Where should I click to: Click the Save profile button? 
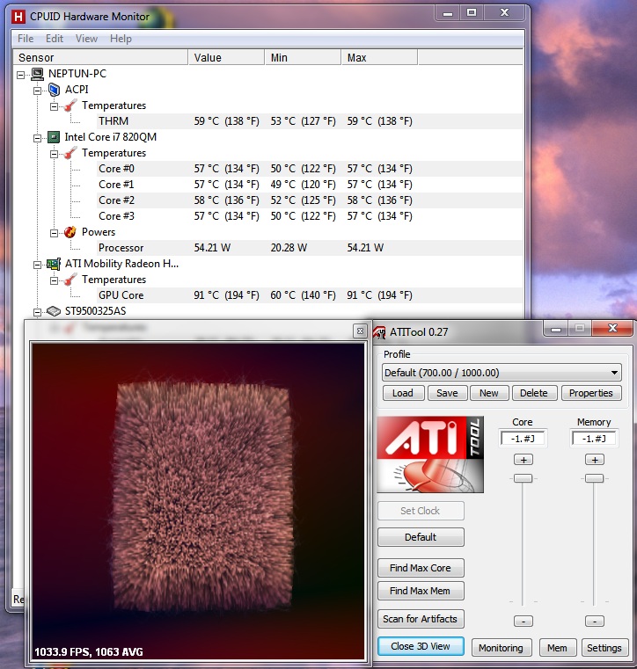447,393
